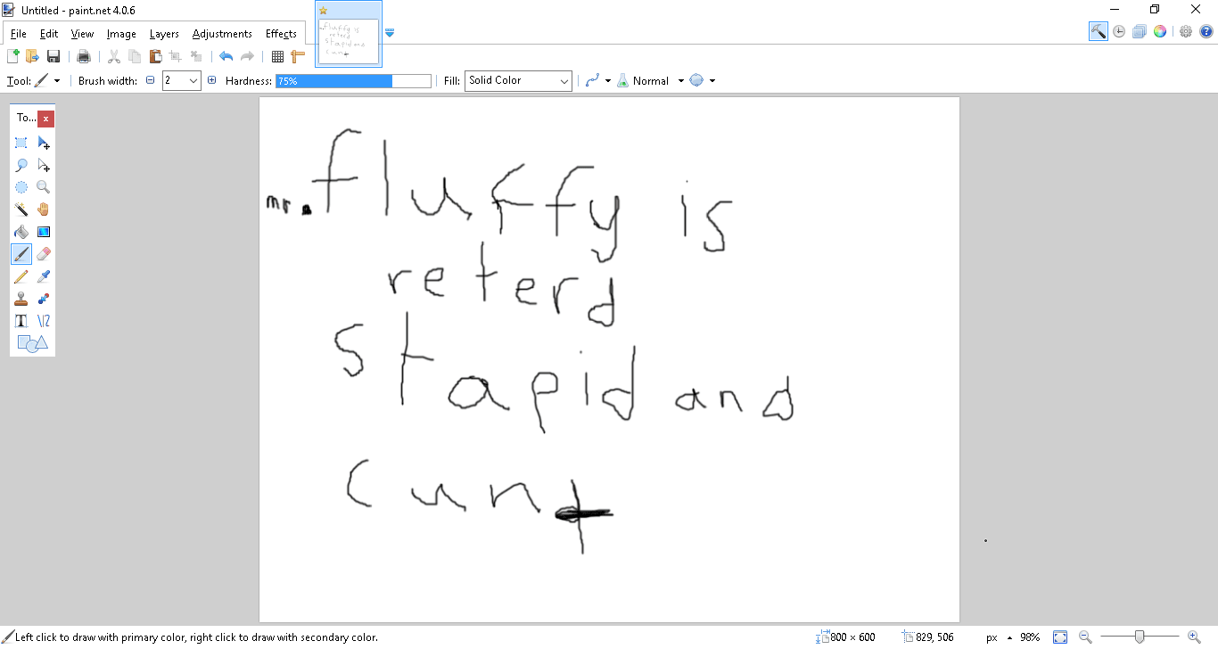Toggle the pixel grid view
The image size is (1218, 649).
(277, 56)
